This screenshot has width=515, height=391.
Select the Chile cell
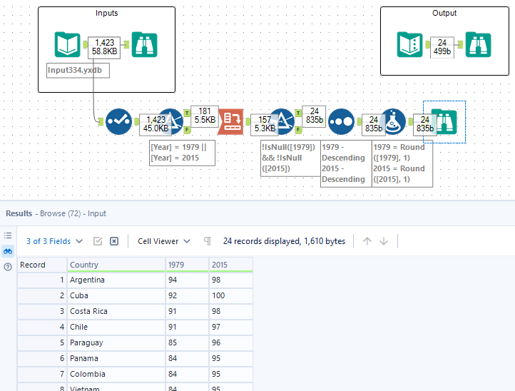pos(116,327)
